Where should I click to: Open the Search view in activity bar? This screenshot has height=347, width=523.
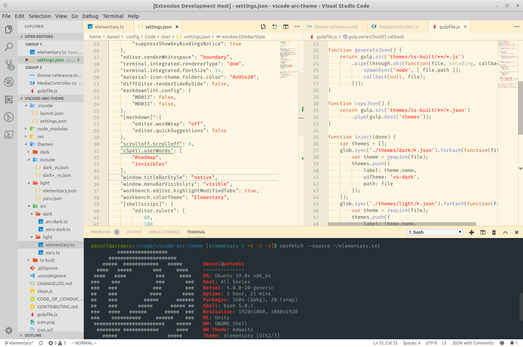(x=9, y=47)
